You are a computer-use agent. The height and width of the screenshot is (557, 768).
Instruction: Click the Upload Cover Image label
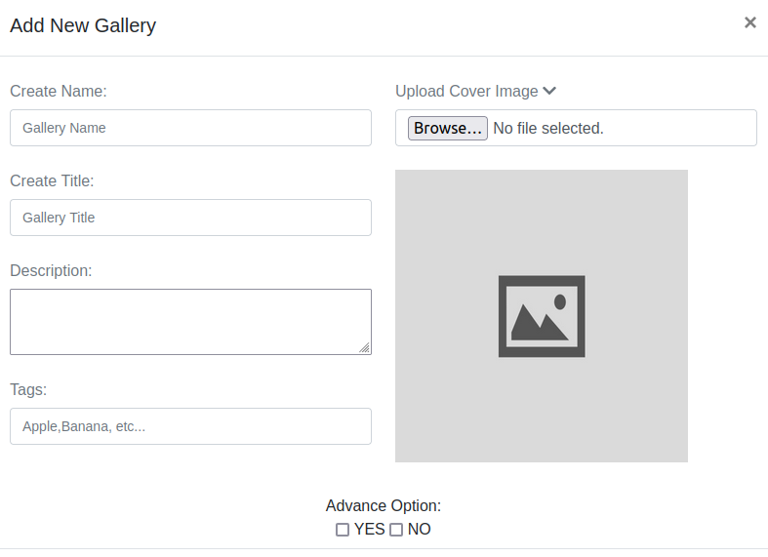[x=466, y=91]
